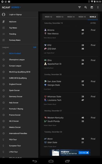Open Login or Signup
This screenshot has width=102, height=164.
tap(15, 15)
